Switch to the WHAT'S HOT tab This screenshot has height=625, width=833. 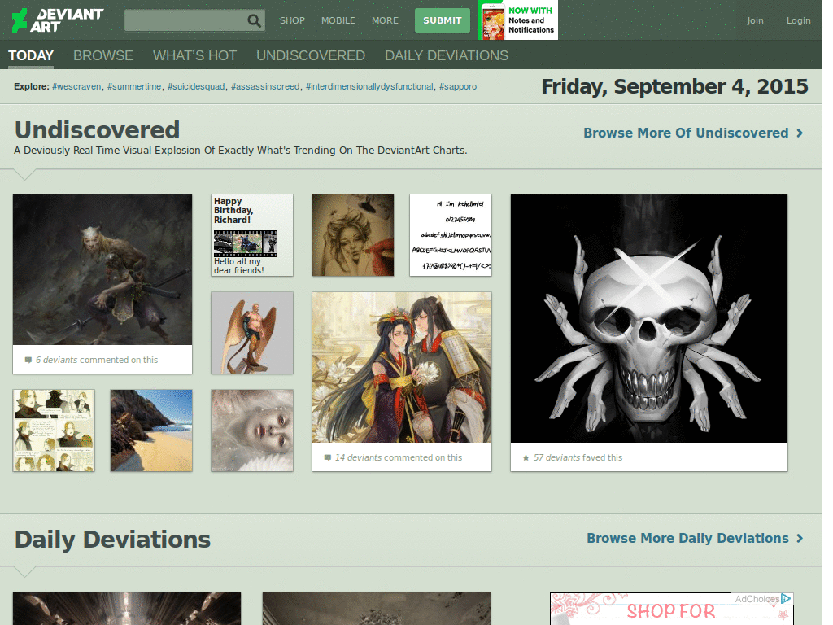click(x=194, y=55)
